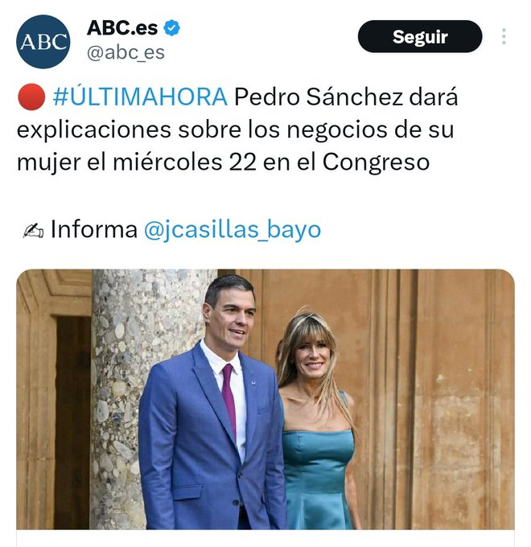
Task: Follow ABC.es with the Seguir button
Action: 420,36
